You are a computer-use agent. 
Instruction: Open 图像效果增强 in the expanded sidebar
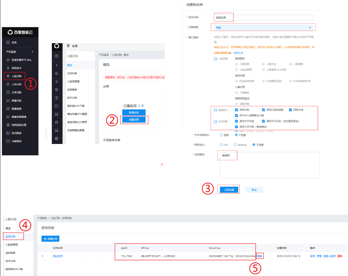pyautogui.click(x=17, y=117)
